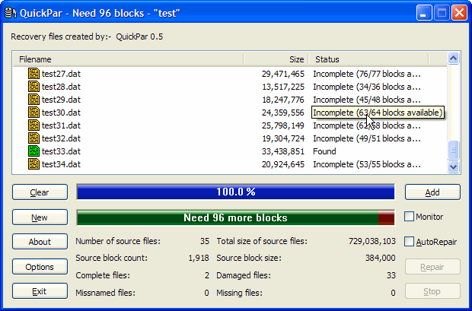
Task: Enable the Monitor checkbox
Action: [409, 217]
